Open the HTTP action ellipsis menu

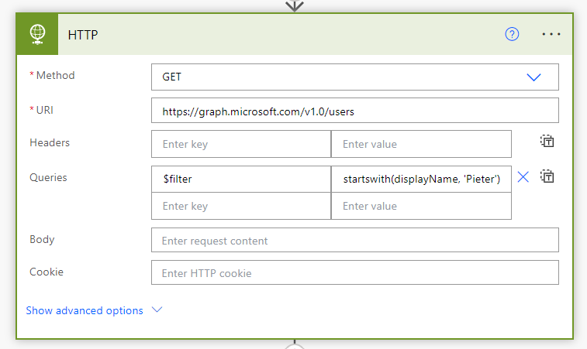point(551,34)
